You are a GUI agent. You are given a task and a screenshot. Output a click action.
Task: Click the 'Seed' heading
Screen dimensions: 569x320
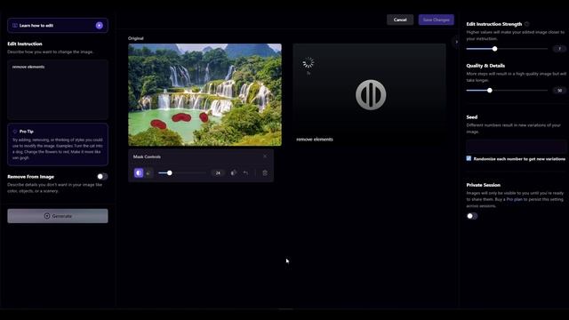tap(472, 117)
